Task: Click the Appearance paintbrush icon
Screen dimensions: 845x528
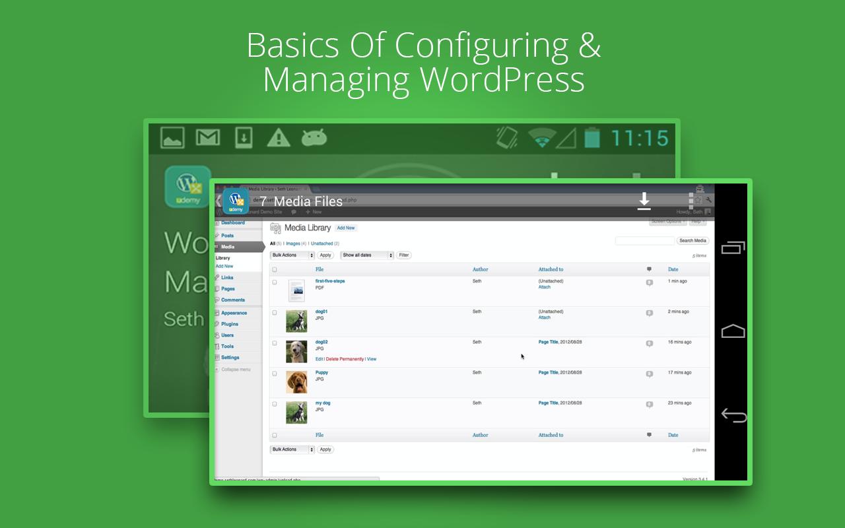Action: point(217,313)
